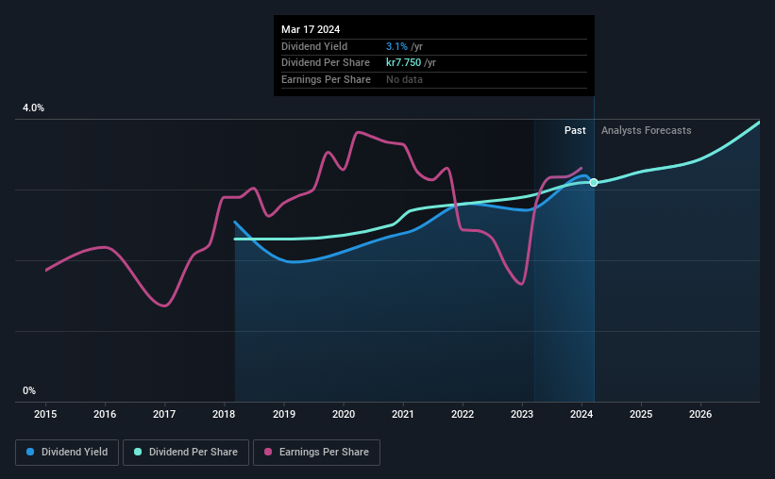Click the 2018 x-axis label
The width and height of the screenshot is (775, 479).
pos(224,414)
